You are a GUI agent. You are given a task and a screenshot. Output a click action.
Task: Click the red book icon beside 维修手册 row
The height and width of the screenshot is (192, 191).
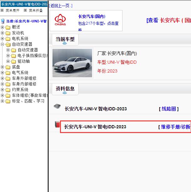coord(57,124)
